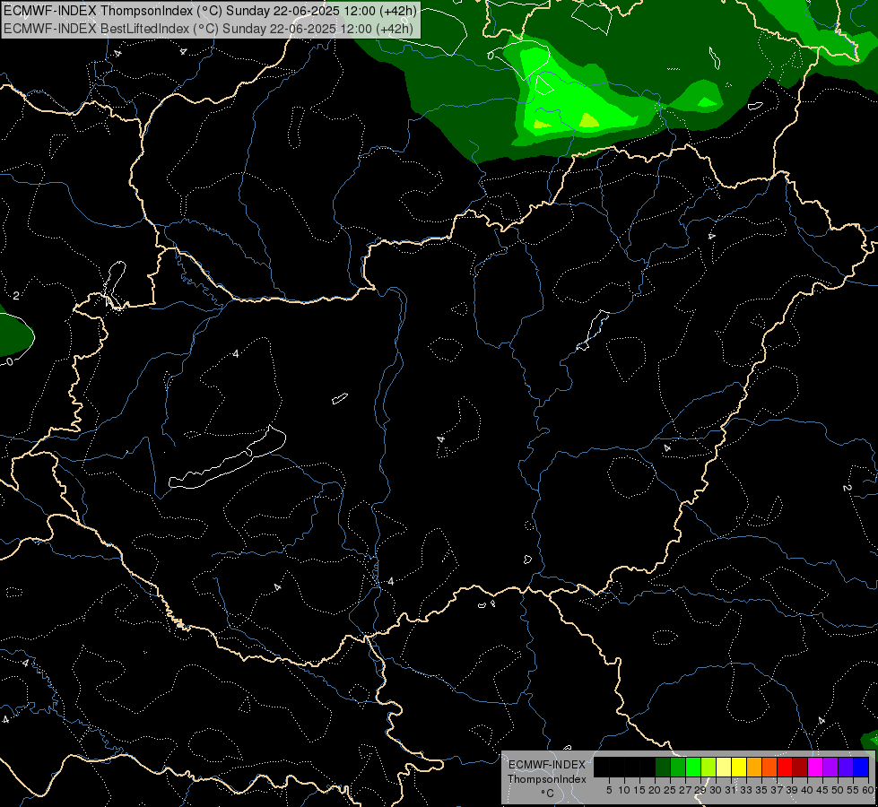Pick the orange-red 35–37 legend swatch
Screen dimensions: 878x807
[769, 767]
